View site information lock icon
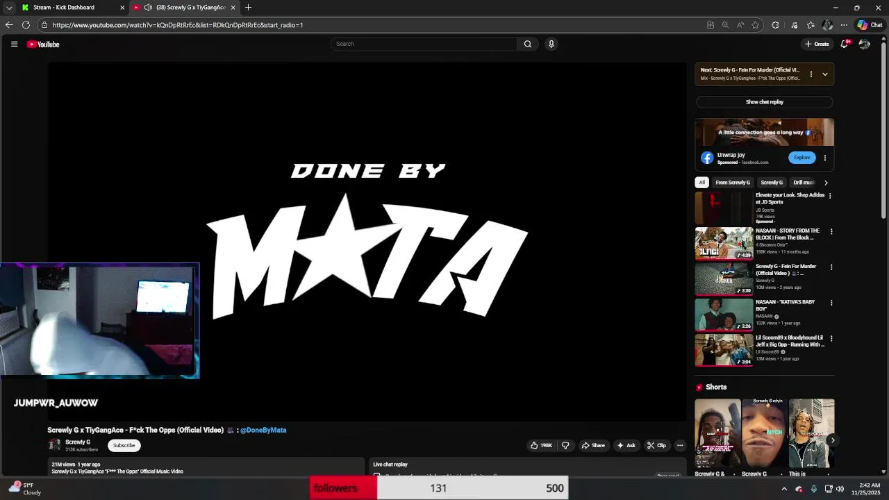This screenshot has width=889, height=500. pyautogui.click(x=44, y=25)
